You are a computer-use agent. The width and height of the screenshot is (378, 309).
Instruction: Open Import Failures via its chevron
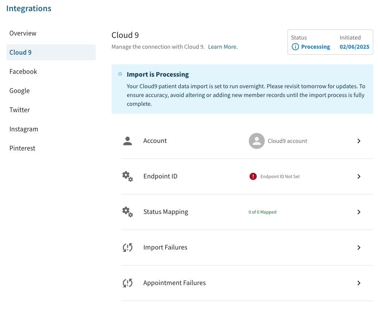(x=359, y=248)
